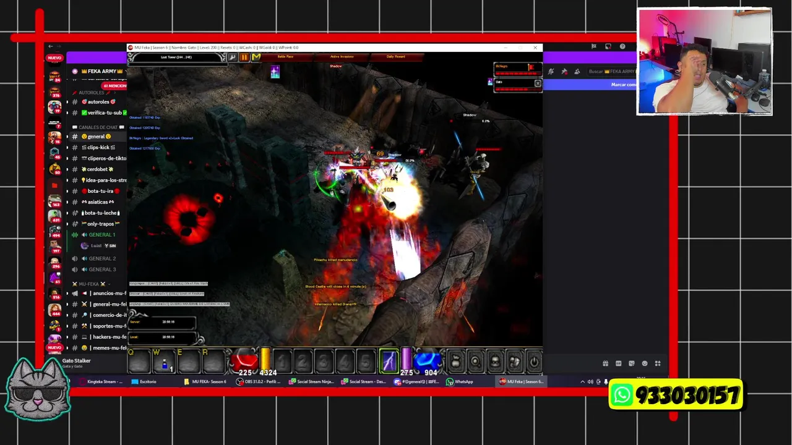Use the W potion slot
This screenshot has height=445, width=792.
pyautogui.click(x=164, y=361)
